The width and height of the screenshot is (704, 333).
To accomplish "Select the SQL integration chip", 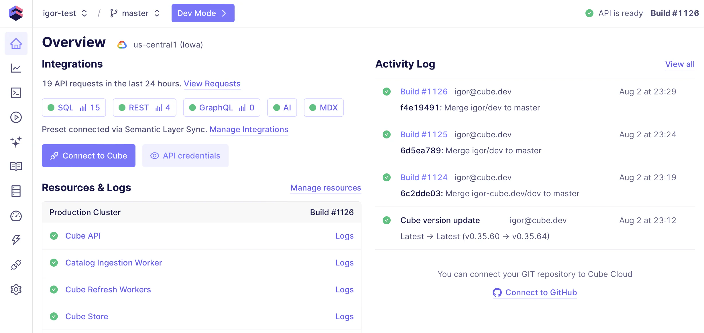I will 74,108.
